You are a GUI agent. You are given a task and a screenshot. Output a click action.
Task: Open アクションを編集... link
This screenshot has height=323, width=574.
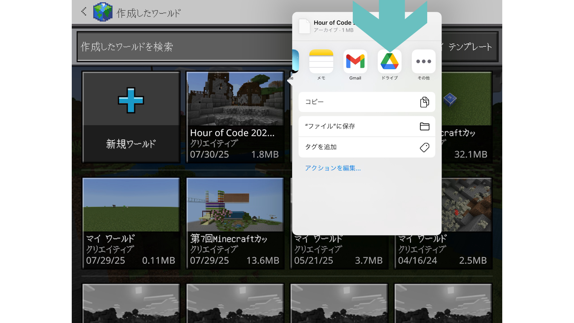(x=333, y=168)
